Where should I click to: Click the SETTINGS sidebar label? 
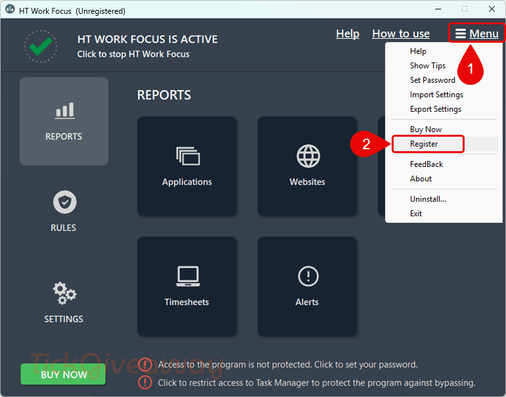tap(64, 319)
